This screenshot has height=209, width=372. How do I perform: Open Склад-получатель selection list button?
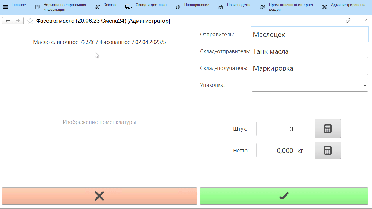[x=364, y=68]
